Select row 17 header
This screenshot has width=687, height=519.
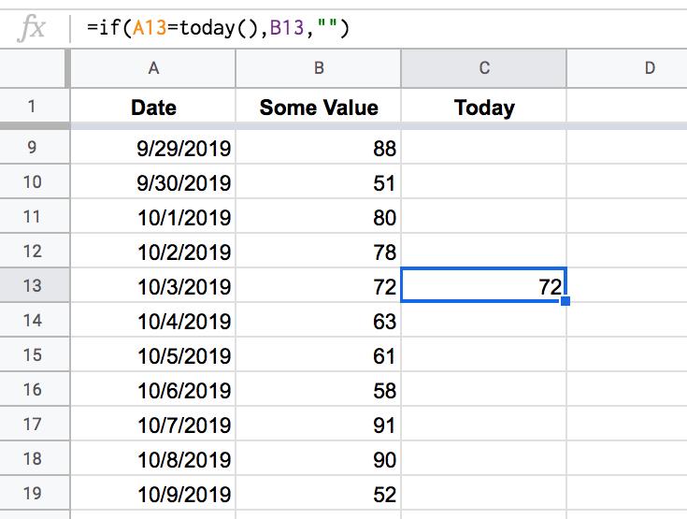tap(35, 424)
